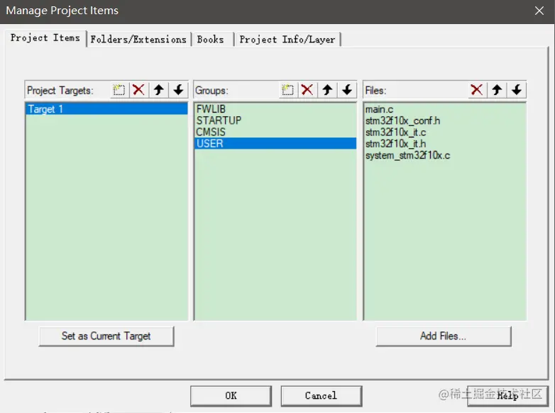Select the CMSIS group

275,132
